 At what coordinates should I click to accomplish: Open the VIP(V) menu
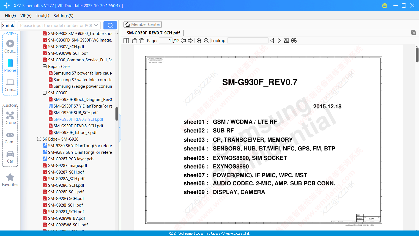26,15
